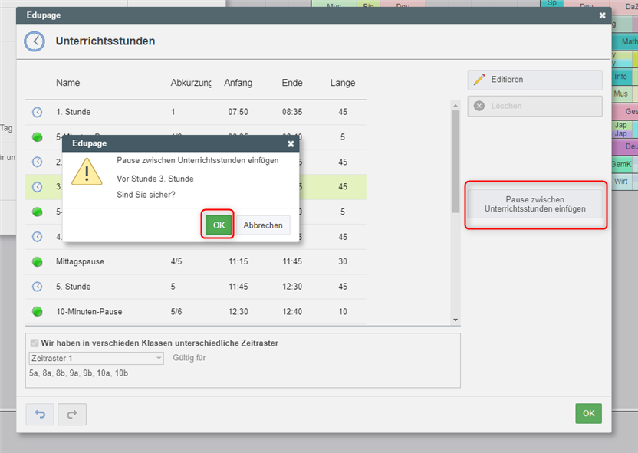Click the length 45 in the highlighted 3. row
This screenshot has height=453, width=638.
[x=343, y=187]
